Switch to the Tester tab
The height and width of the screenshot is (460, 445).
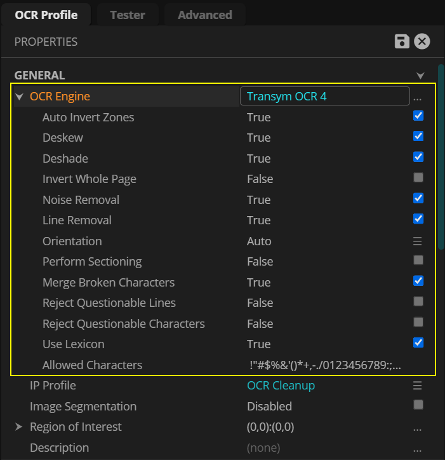coord(127,15)
